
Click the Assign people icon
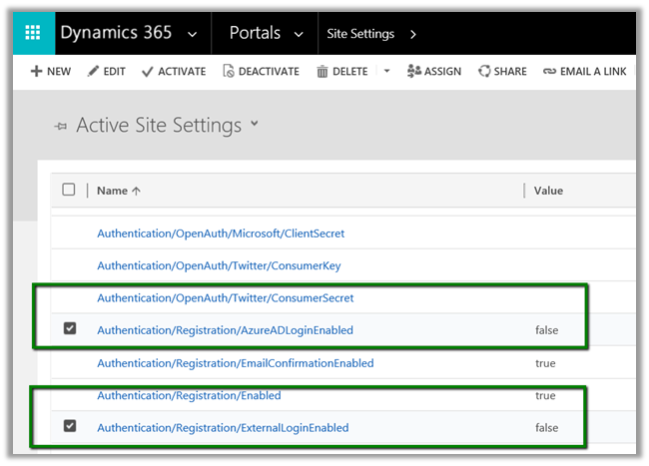click(414, 72)
